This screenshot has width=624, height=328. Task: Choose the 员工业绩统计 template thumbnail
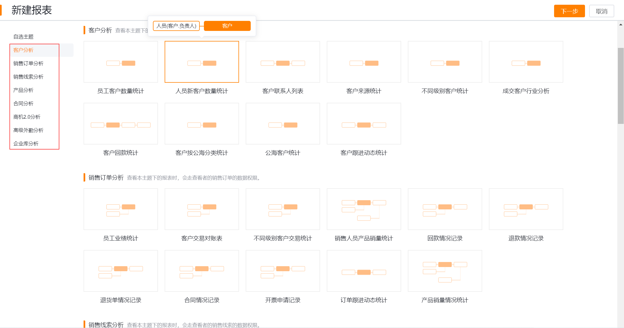coord(121,209)
